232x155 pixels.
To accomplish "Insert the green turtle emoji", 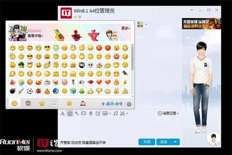I will (x=21, y=65).
